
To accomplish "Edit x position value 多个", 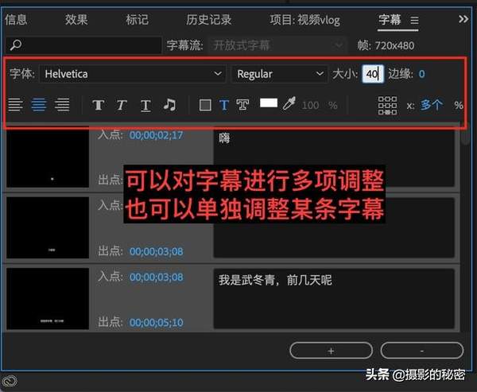I will pyautogui.click(x=432, y=105).
